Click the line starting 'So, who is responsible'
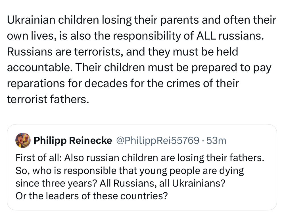This screenshot has height=213, width=284. pyautogui.click(x=130, y=171)
